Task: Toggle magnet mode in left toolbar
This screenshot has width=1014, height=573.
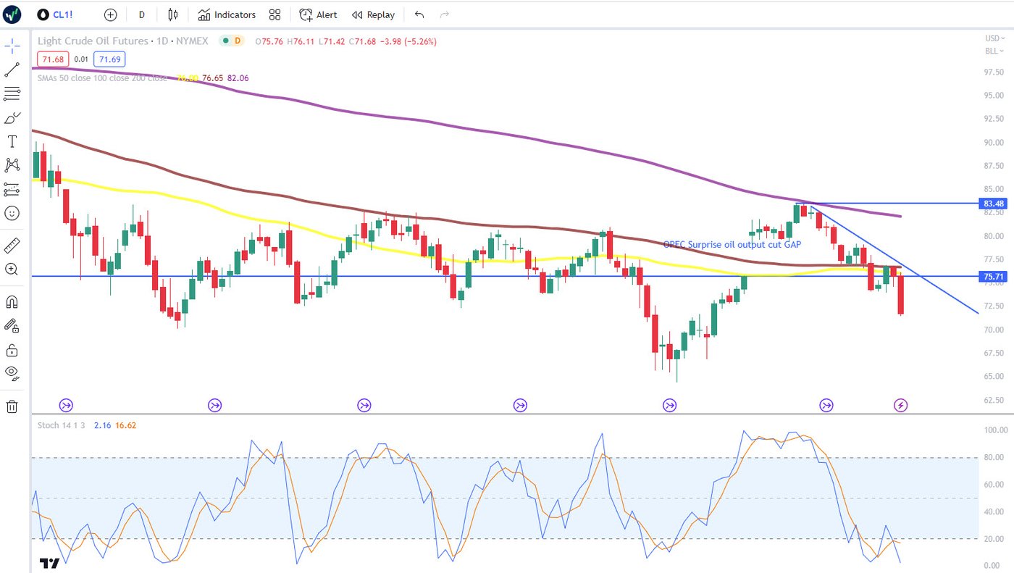Action: coord(12,302)
